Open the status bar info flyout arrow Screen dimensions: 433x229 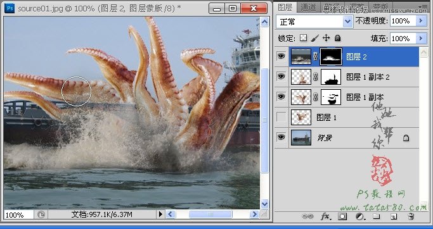(x=160, y=214)
